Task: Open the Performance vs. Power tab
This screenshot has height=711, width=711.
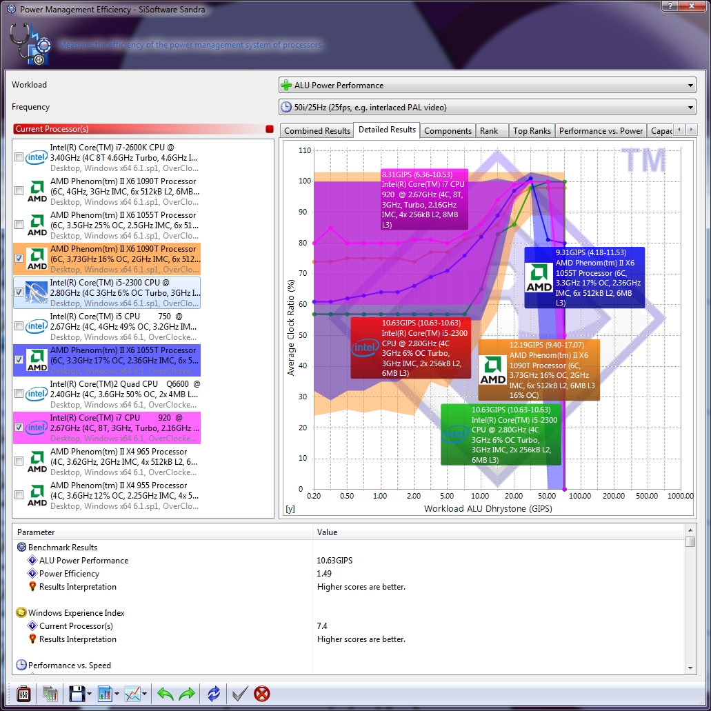Action: (x=601, y=130)
